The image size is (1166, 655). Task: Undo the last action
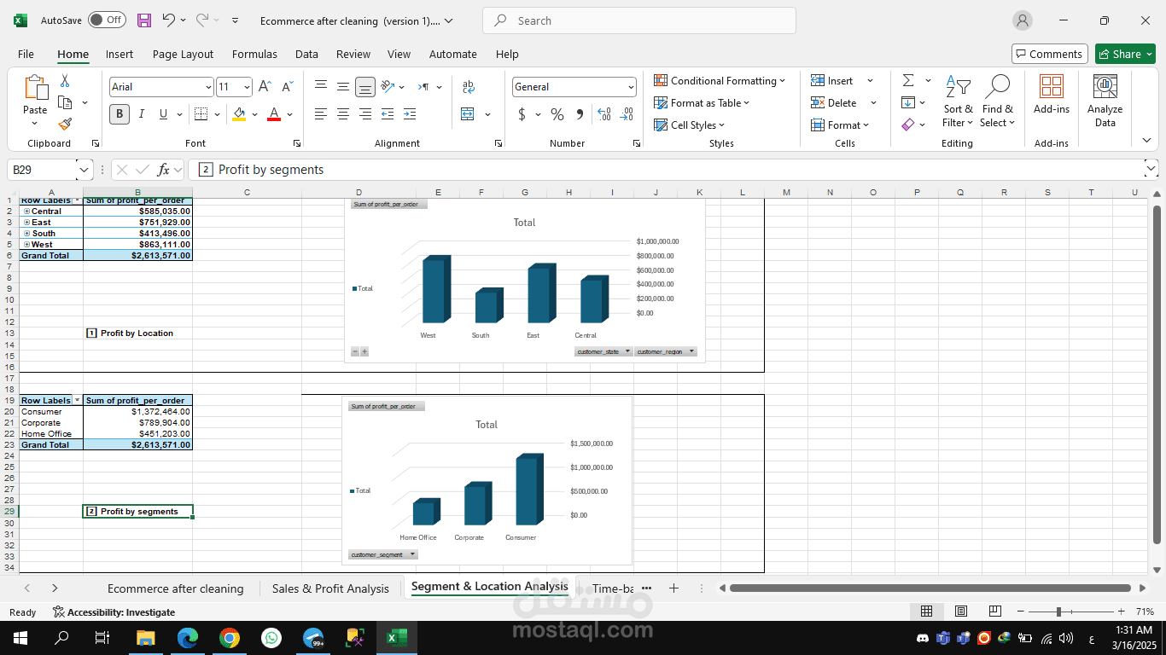tap(168, 20)
